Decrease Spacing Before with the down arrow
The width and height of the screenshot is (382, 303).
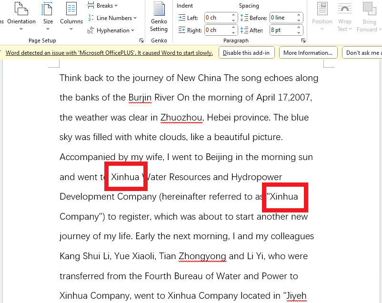tap(299, 20)
